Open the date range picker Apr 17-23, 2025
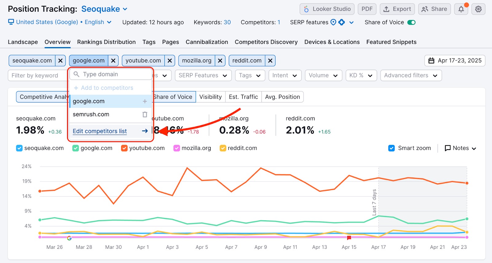 pos(455,61)
